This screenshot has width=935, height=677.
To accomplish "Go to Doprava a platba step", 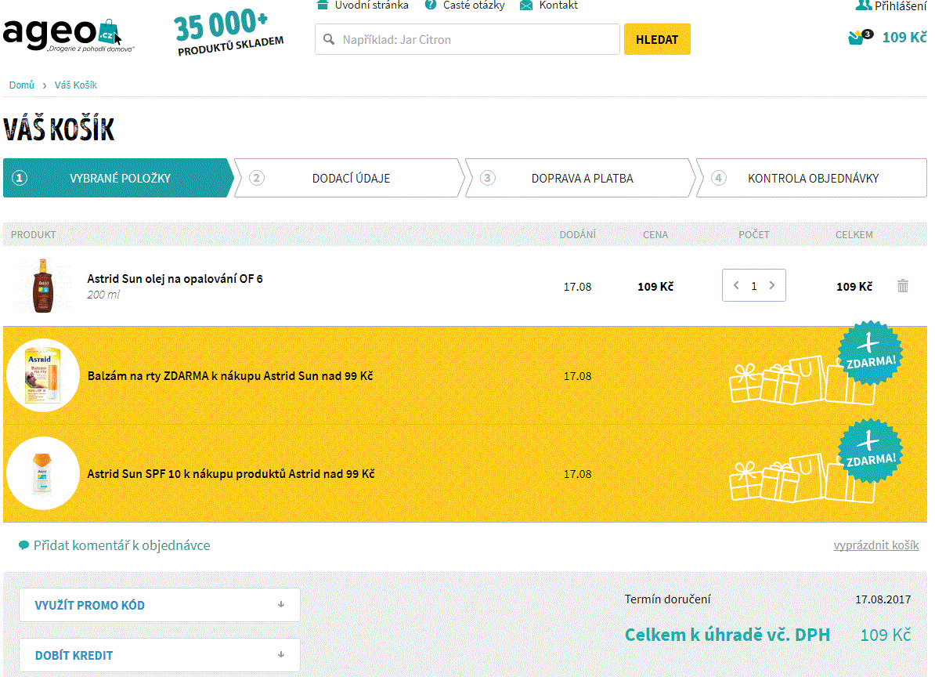I will [x=581, y=178].
